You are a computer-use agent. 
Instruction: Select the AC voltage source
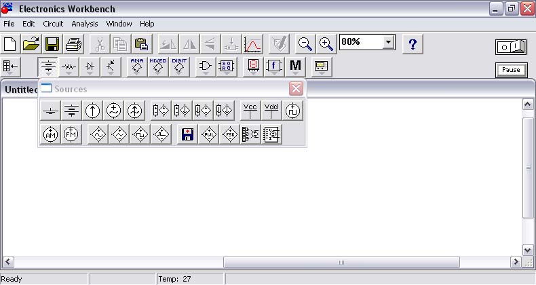click(x=113, y=111)
